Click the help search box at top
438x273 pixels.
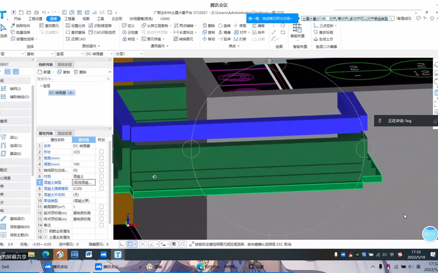(x=348, y=18)
